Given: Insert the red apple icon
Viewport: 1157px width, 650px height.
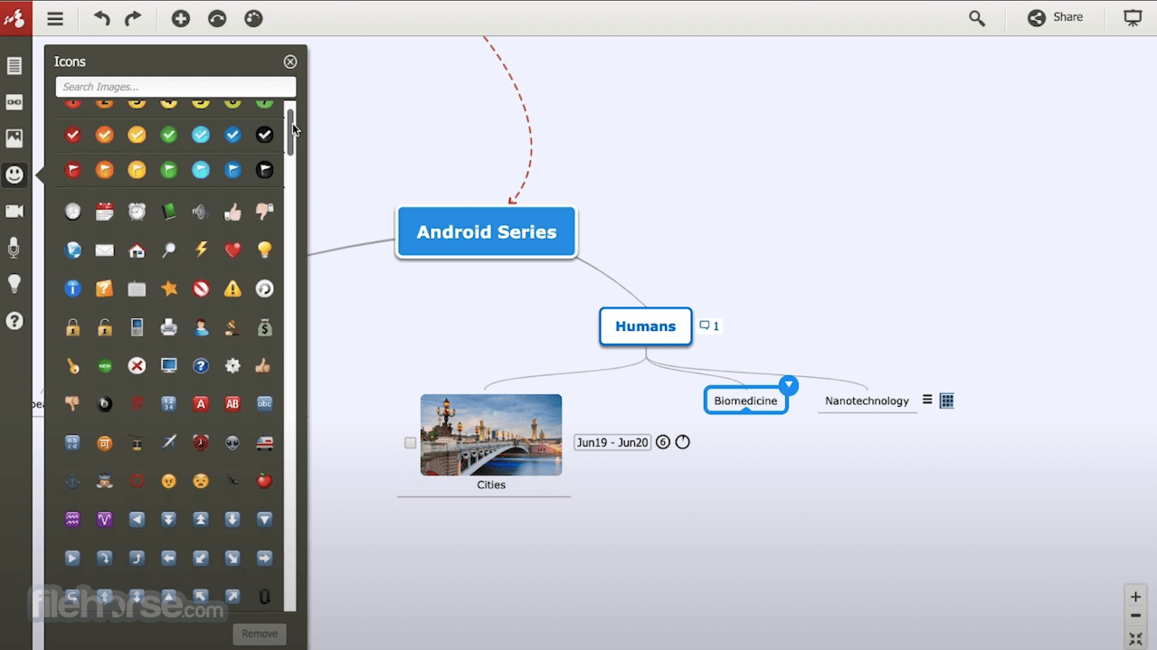Looking at the screenshot, I should 264,481.
